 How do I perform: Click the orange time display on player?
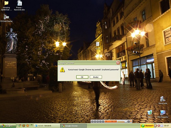pos(111,121)
